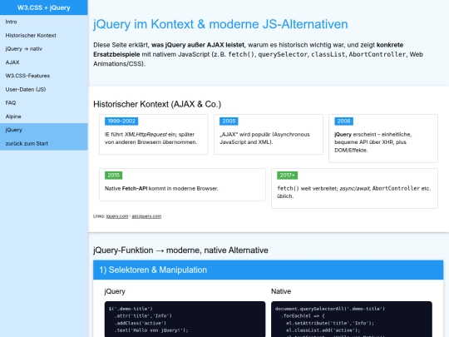The height and width of the screenshot is (337, 449).
Task: Open the jquery.com link
Action: pos(117,216)
